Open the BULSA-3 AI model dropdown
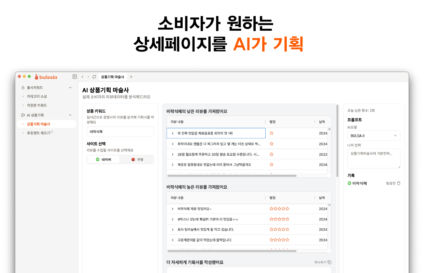437x273 pixels. [374, 135]
